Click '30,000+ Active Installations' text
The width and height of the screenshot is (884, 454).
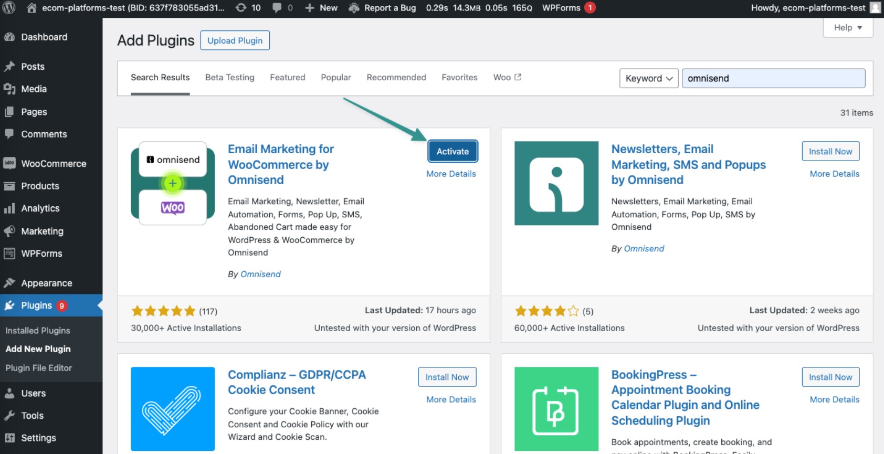(186, 328)
